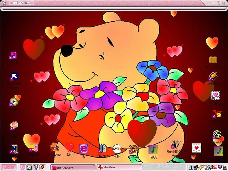228x171 pixels.
Task: Open the QNotes desktop shortcut
Action: pos(103,148)
